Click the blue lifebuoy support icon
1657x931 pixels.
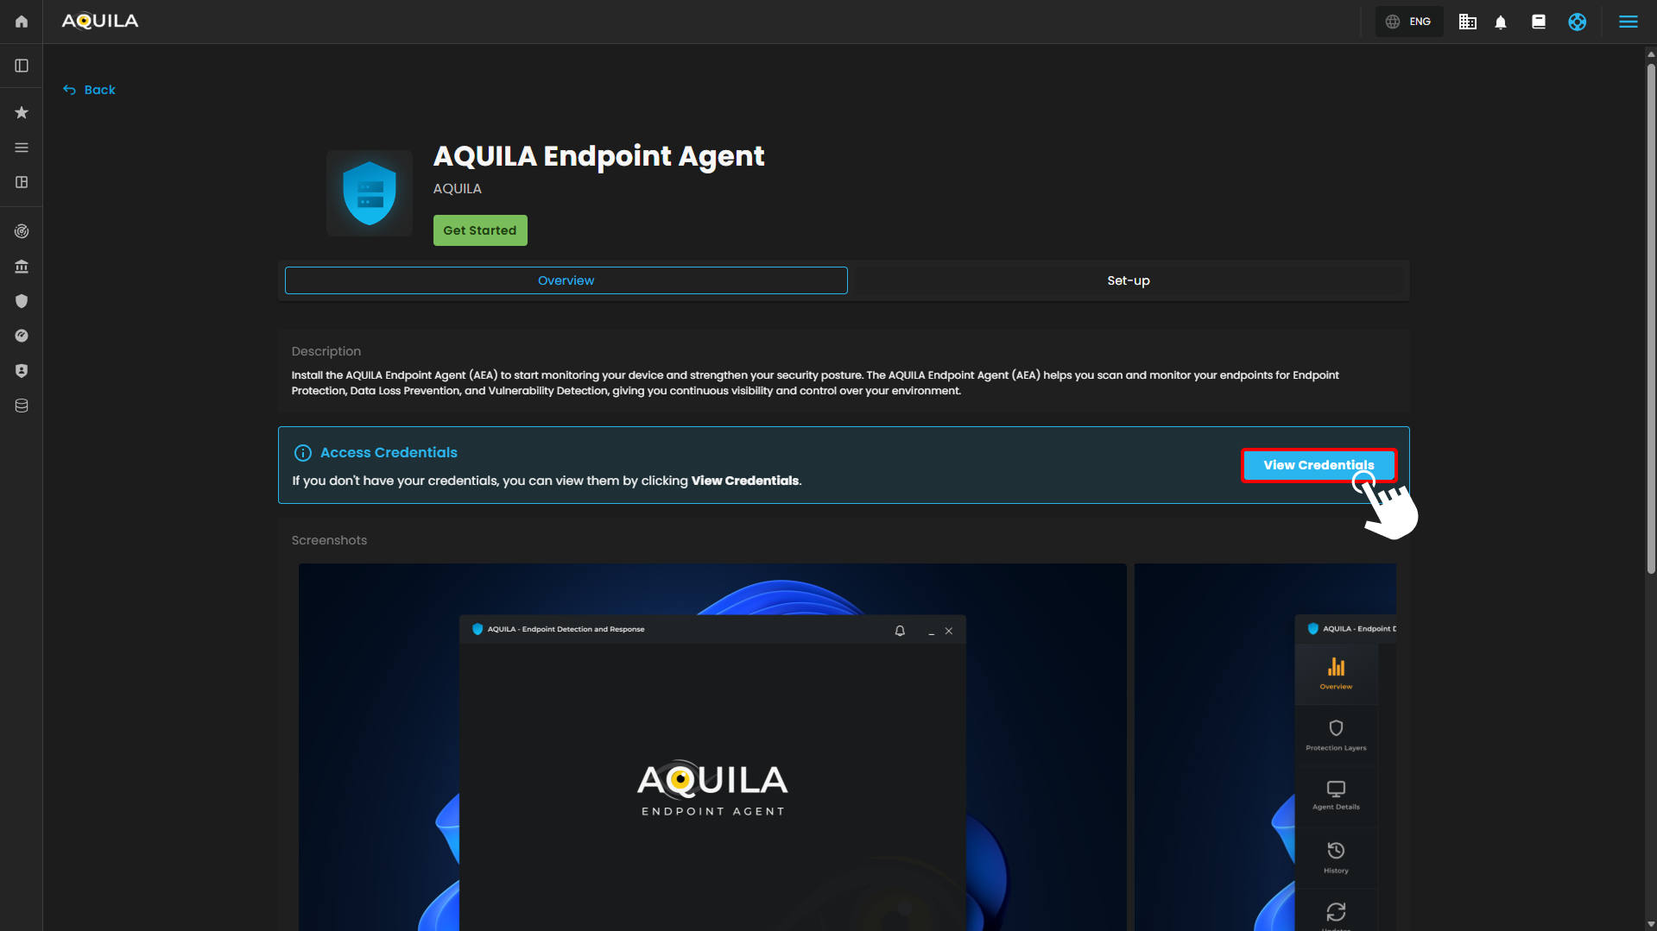coord(1577,22)
